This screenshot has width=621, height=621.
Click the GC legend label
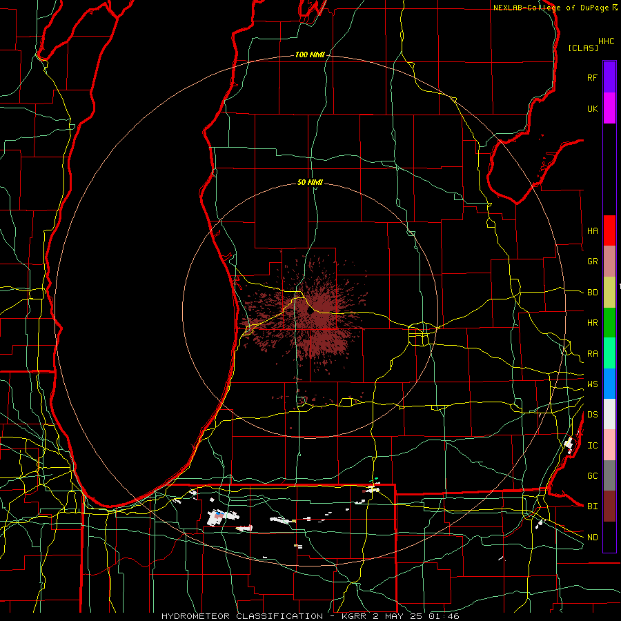[x=592, y=476]
